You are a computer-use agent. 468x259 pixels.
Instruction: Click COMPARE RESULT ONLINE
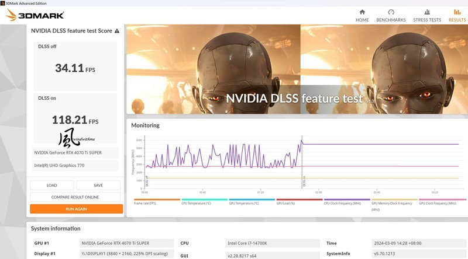click(75, 197)
